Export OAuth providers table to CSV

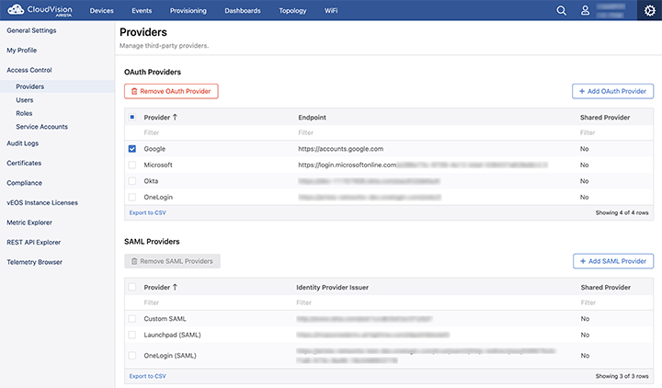pyautogui.click(x=148, y=212)
